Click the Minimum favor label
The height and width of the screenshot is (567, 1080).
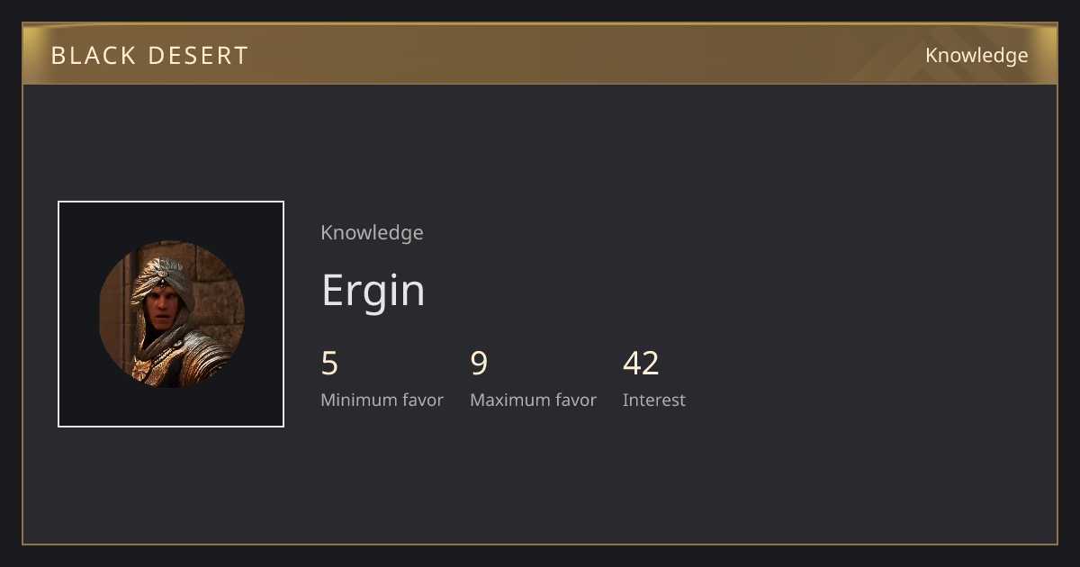click(x=382, y=400)
